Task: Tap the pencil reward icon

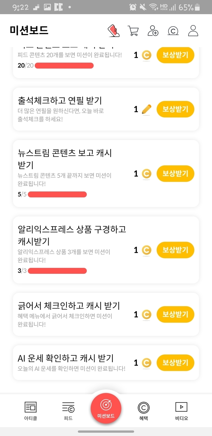Action: tap(146, 109)
